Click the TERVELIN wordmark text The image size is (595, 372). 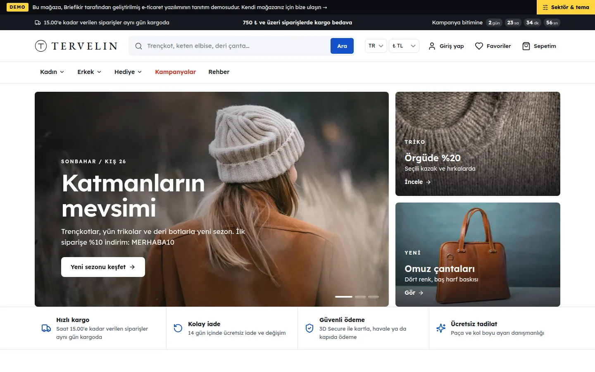point(84,46)
